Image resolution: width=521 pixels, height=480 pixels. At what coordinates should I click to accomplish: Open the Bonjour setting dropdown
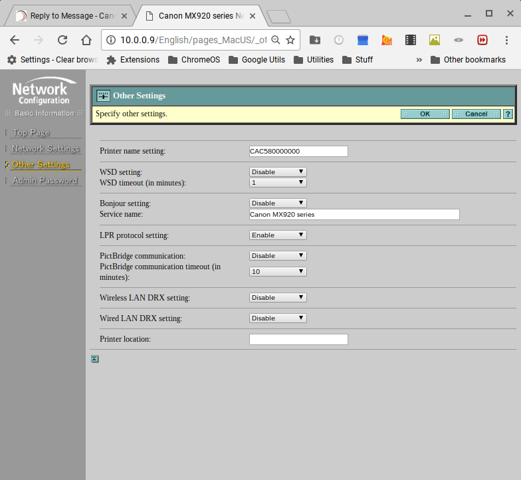click(278, 203)
